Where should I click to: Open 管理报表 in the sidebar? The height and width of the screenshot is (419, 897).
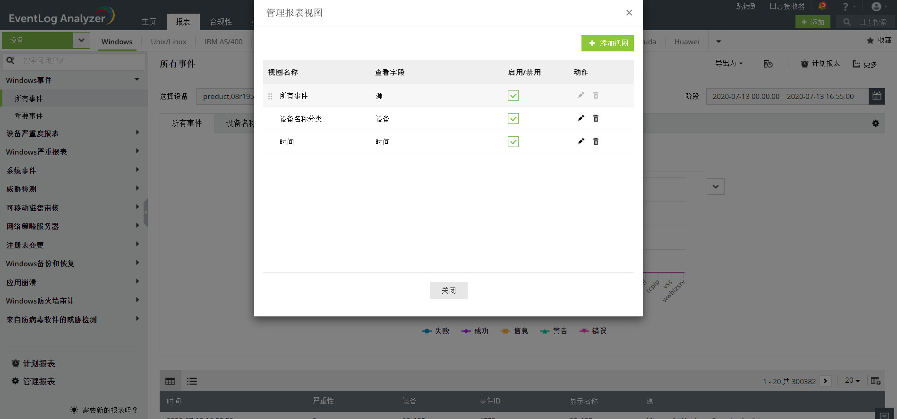click(x=33, y=381)
